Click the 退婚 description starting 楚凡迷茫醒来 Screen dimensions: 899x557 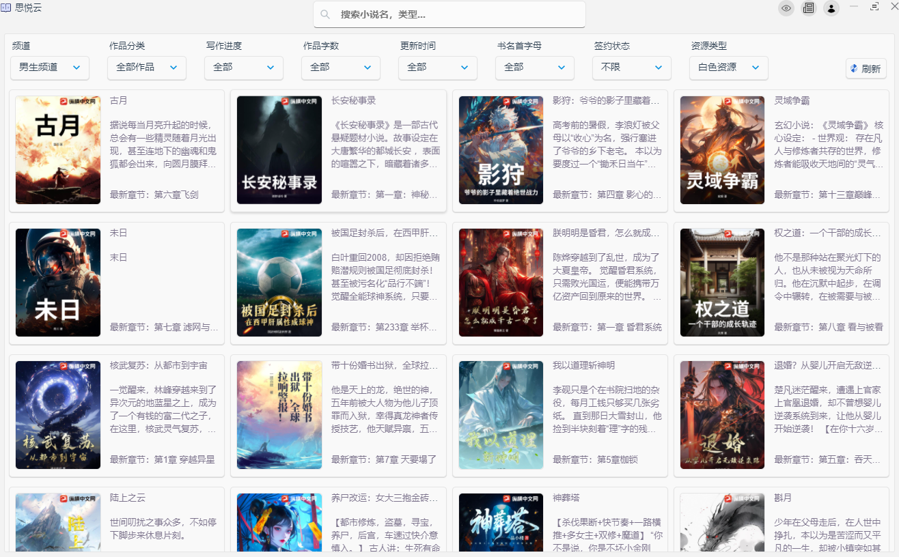pyautogui.click(x=829, y=410)
